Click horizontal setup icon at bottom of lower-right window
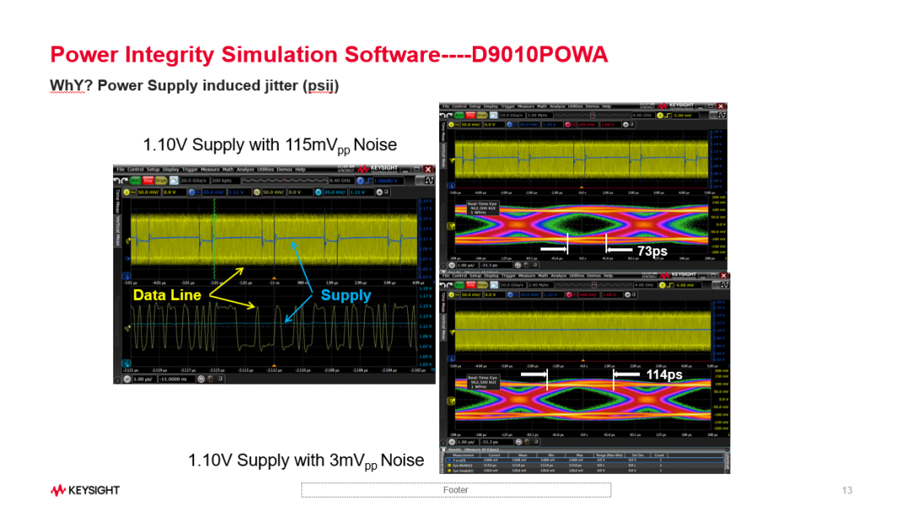Image resolution: width=912 pixels, height=512 pixels. tap(452, 442)
